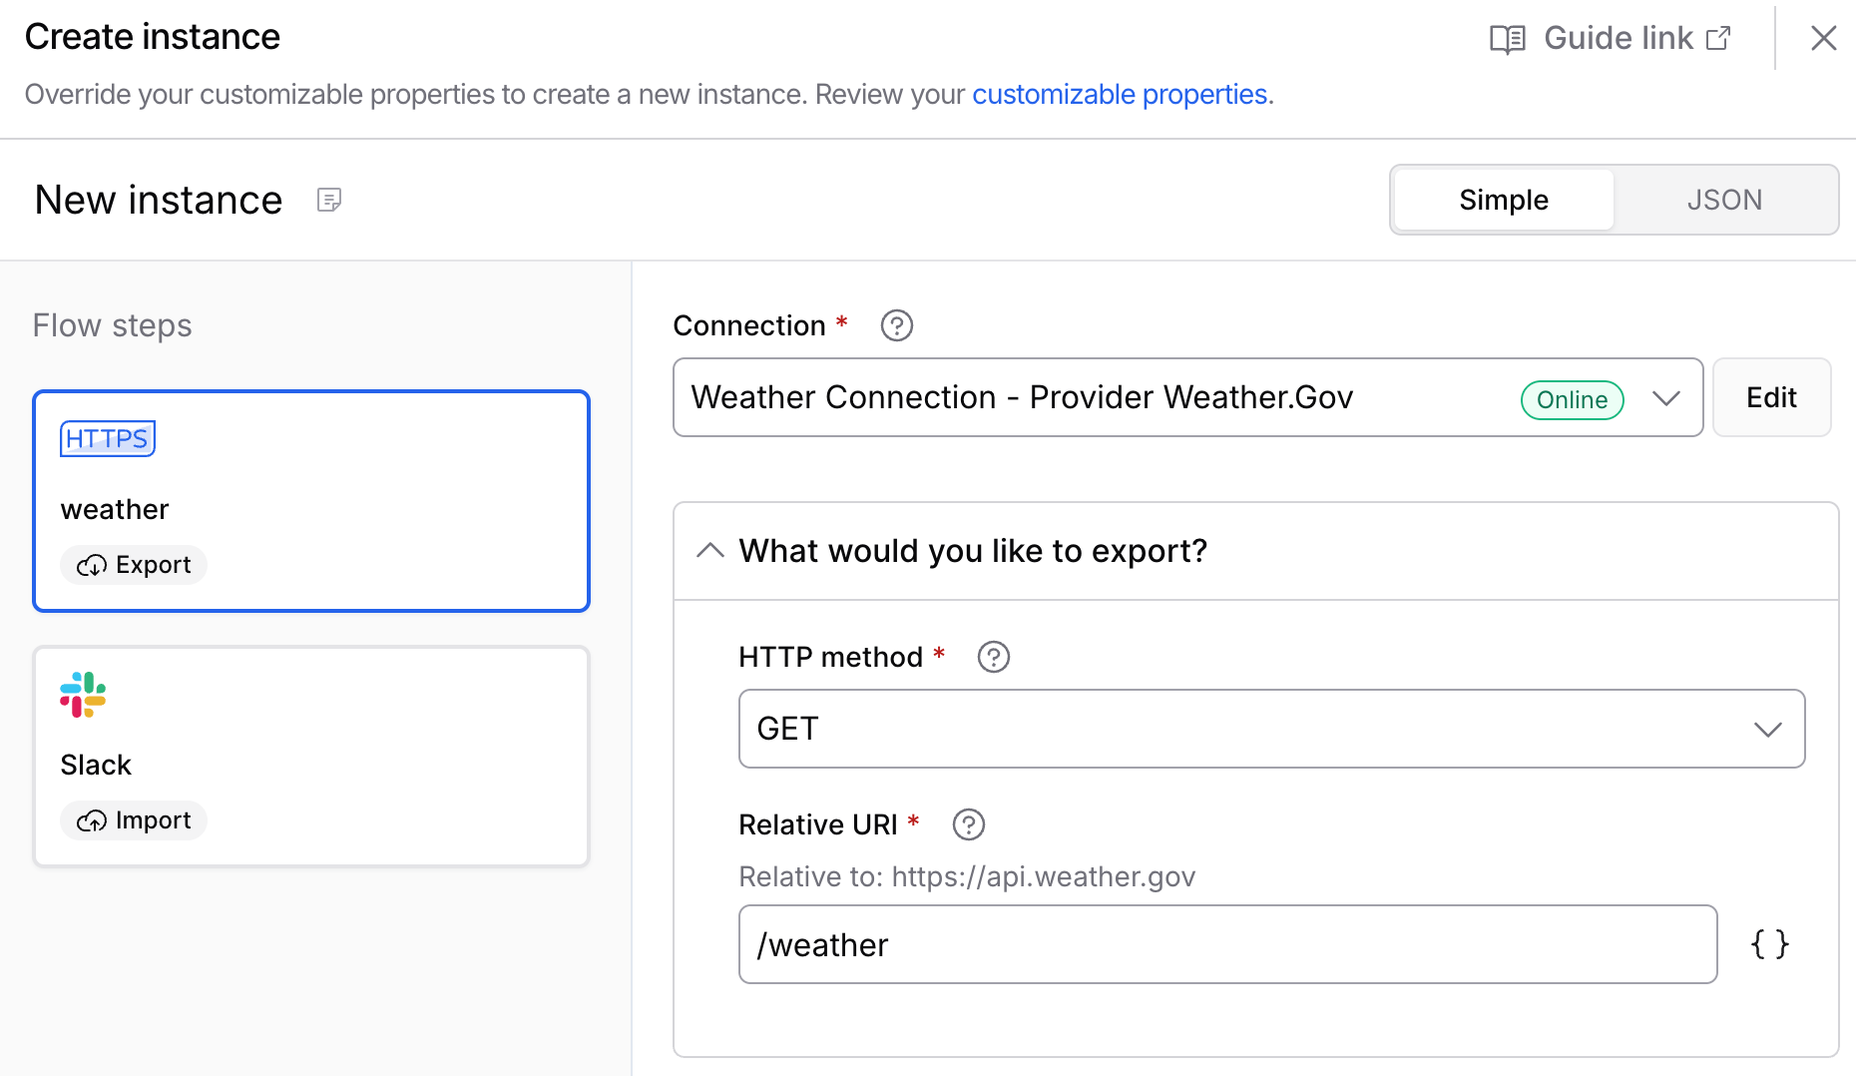
Task: Click the Guide link text
Action: tap(1618, 38)
